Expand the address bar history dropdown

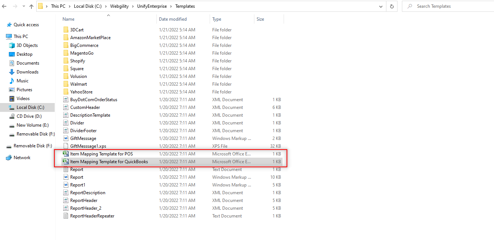[x=381, y=6]
